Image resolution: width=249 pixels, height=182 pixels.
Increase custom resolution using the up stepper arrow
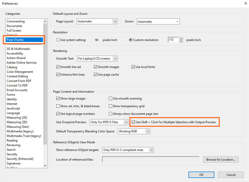pyautogui.click(x=181, y=38)
